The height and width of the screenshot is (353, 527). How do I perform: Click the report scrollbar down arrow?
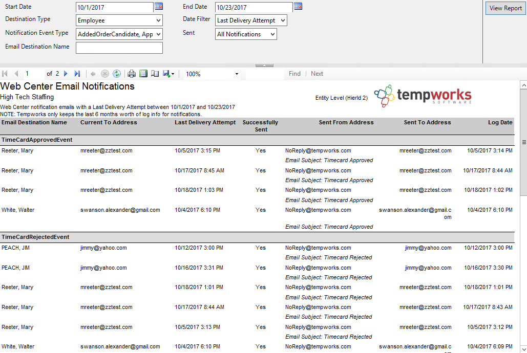[x=523, y=348]
